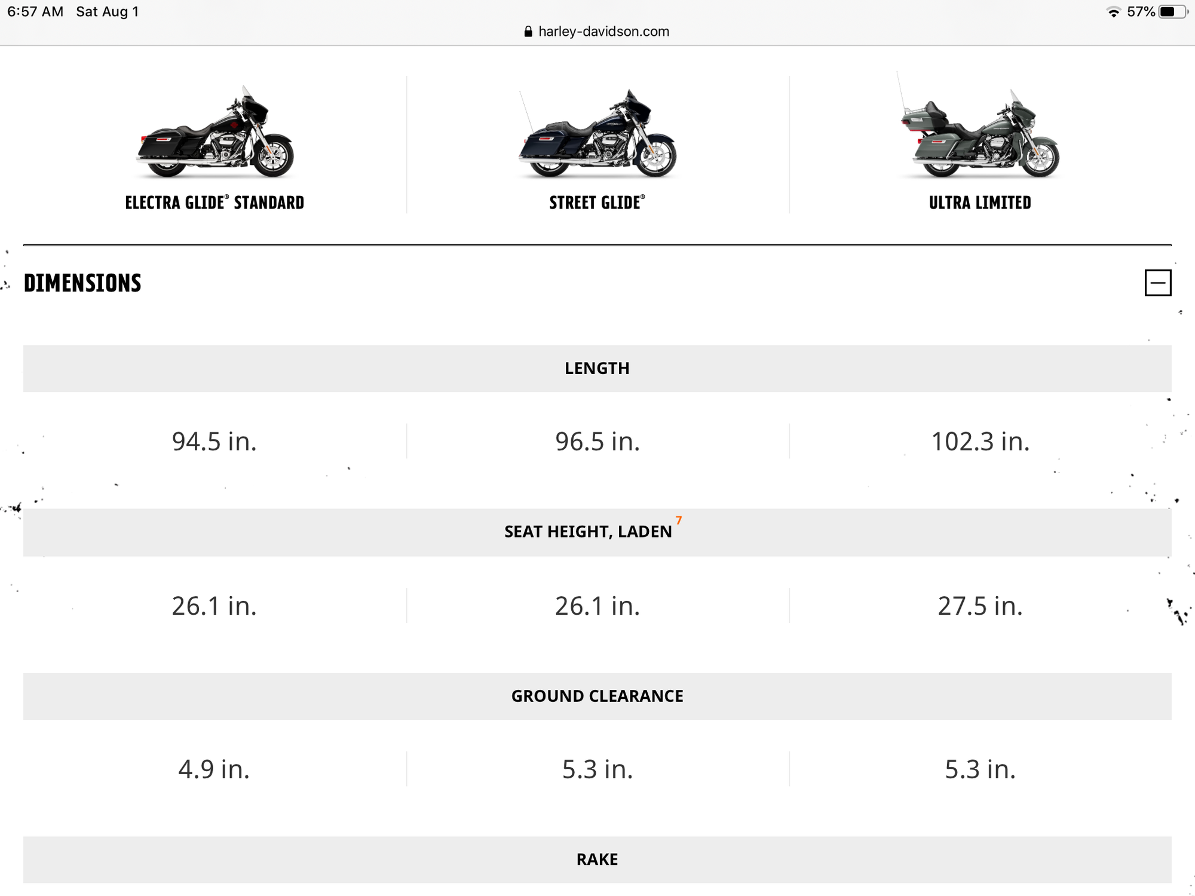
Task: Tap the harley-davidson.com address bar
Action: (x=603, y=32)
